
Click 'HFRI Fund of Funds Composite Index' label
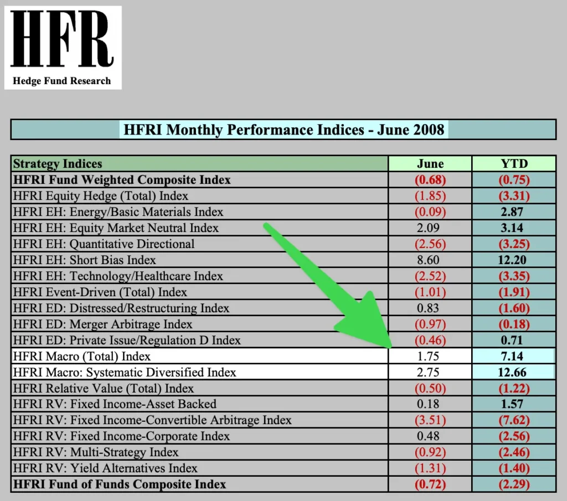[x=120, y=484]
